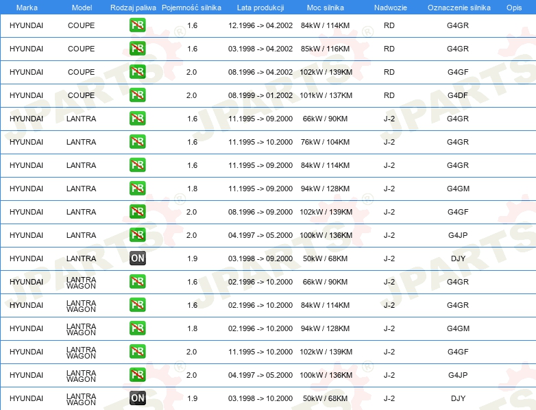This screenshot has width=536, height=410.
Task: Select the petrol icon in LANTRA 66kW / 90KM row
Action: point(137,119)
